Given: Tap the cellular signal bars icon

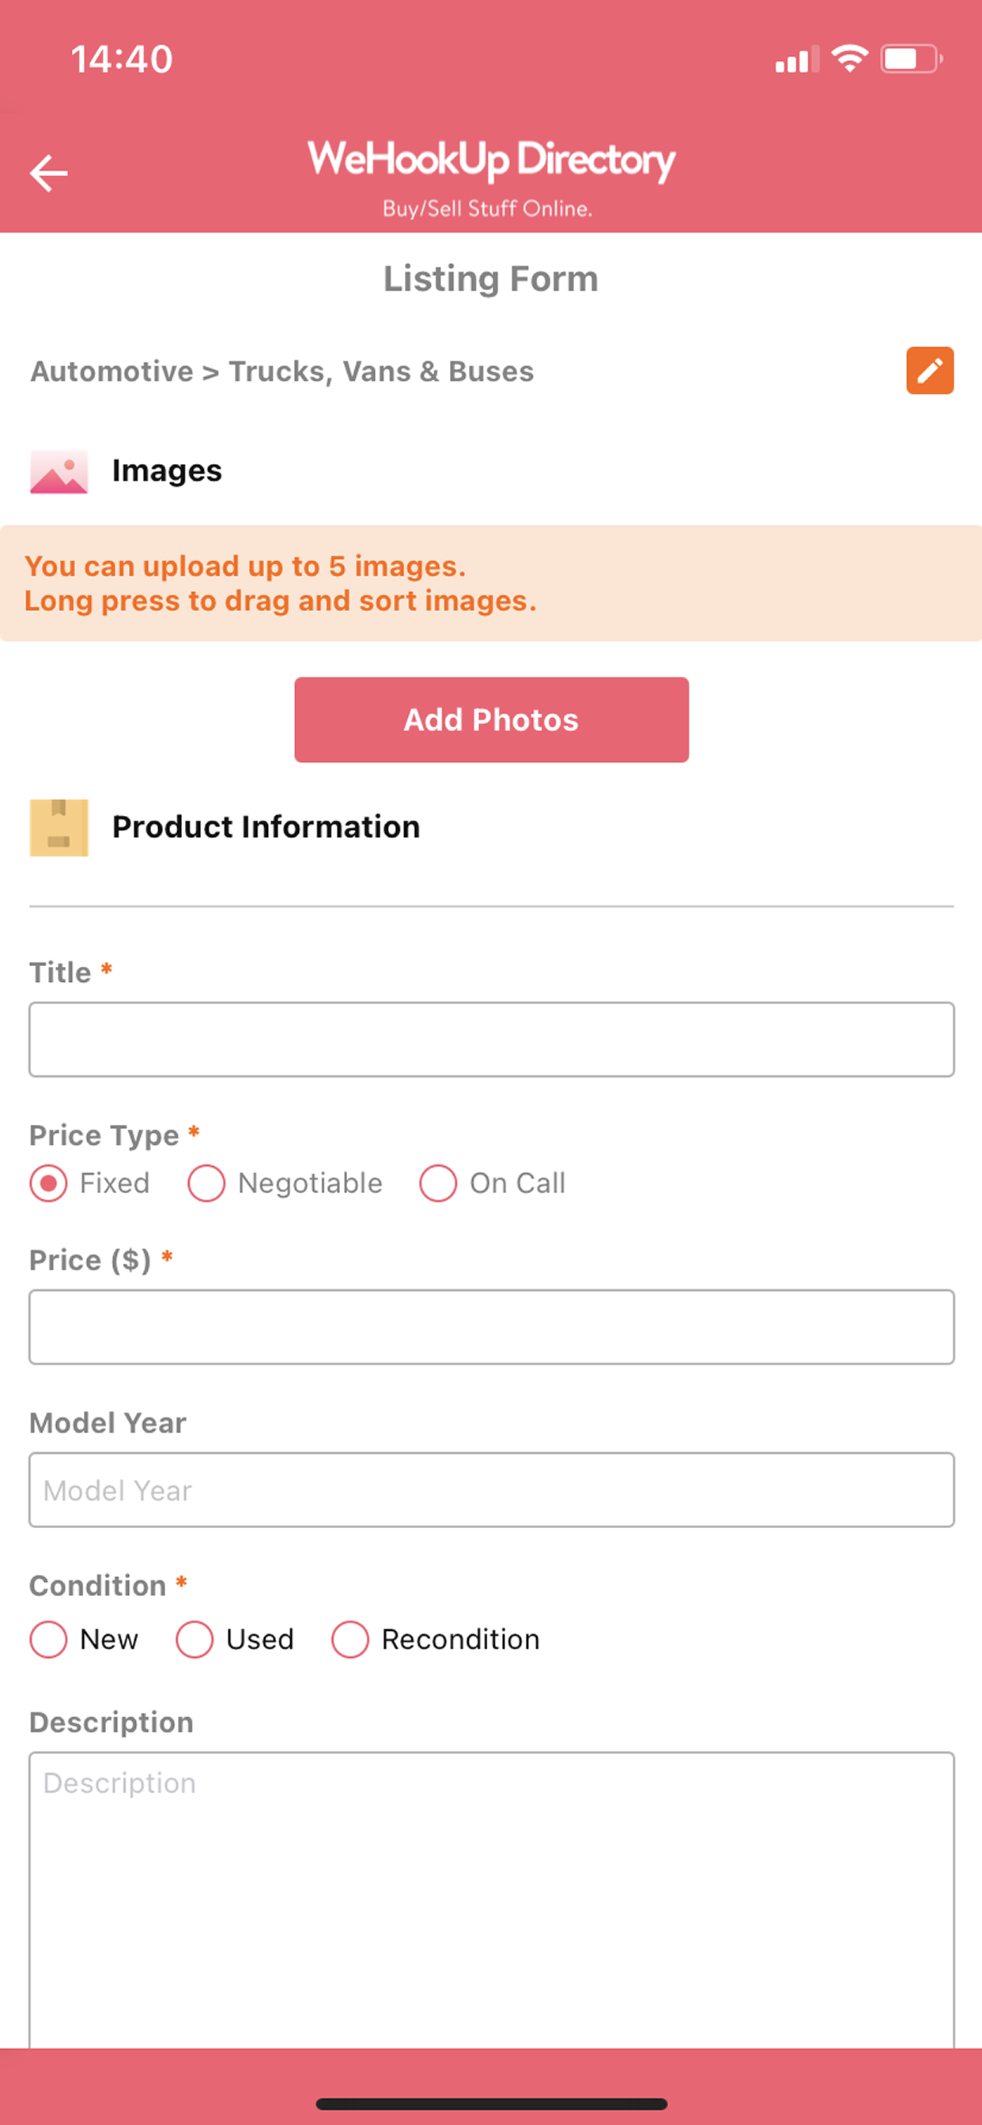Looking at the screenshot, I should (796, 59).
